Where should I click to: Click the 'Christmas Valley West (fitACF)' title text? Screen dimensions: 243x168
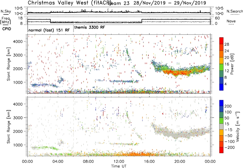69,3
